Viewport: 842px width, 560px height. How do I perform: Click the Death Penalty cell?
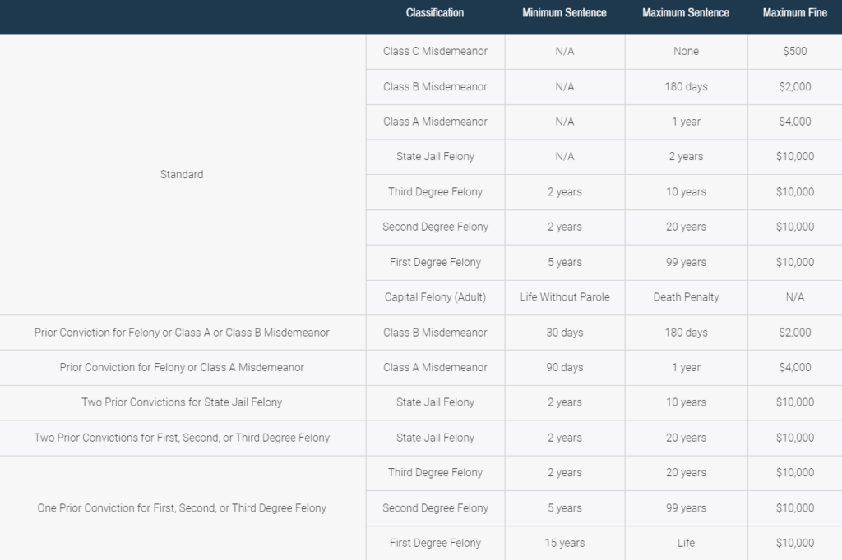coord(686,297)
